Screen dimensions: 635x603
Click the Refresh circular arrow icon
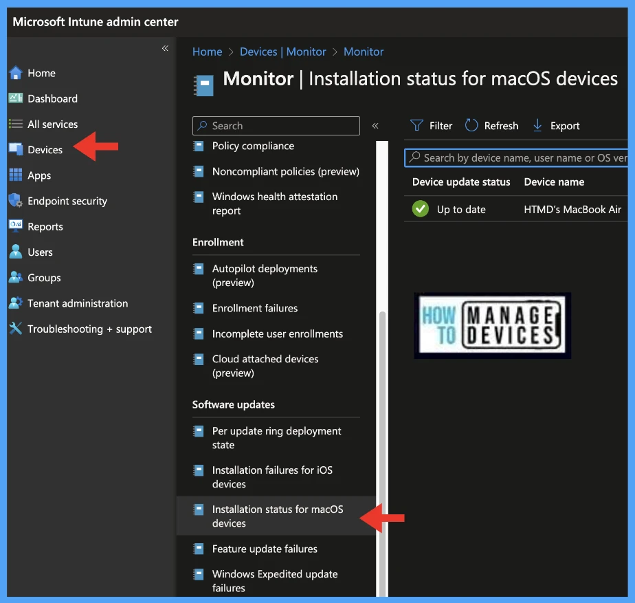(471, 126)
